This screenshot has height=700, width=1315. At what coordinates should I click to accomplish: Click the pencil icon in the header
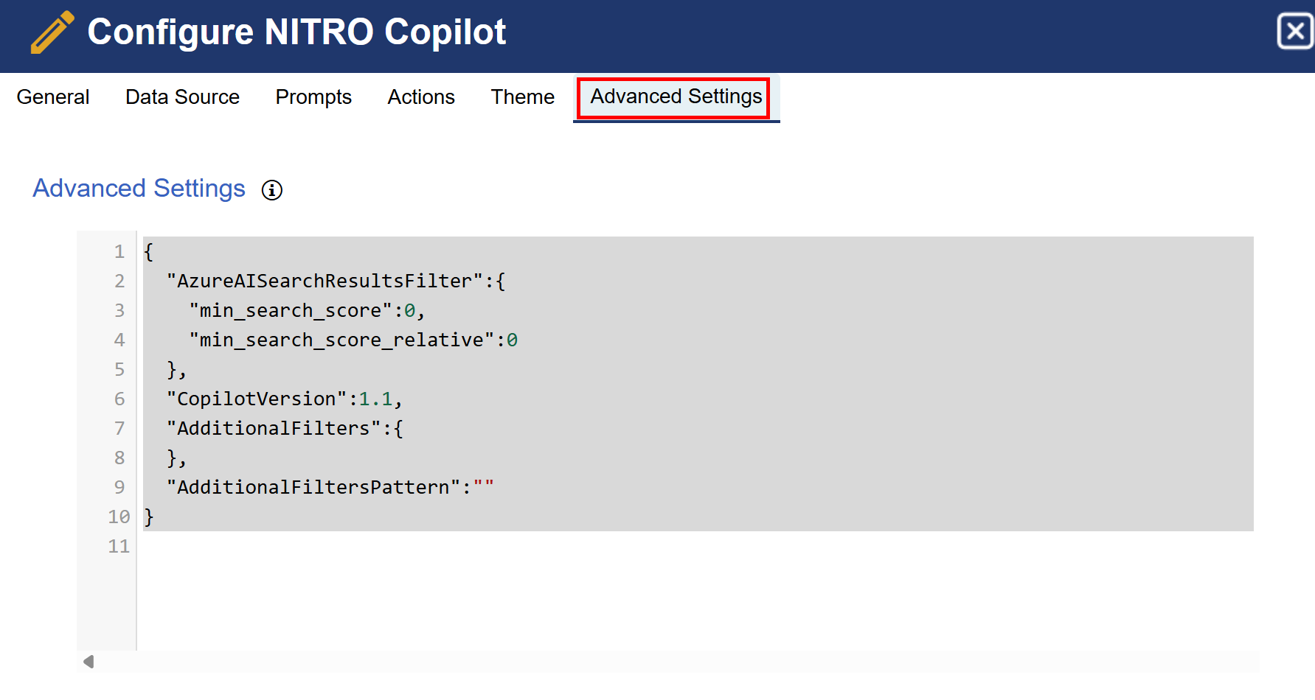click(x=52, y=32)
